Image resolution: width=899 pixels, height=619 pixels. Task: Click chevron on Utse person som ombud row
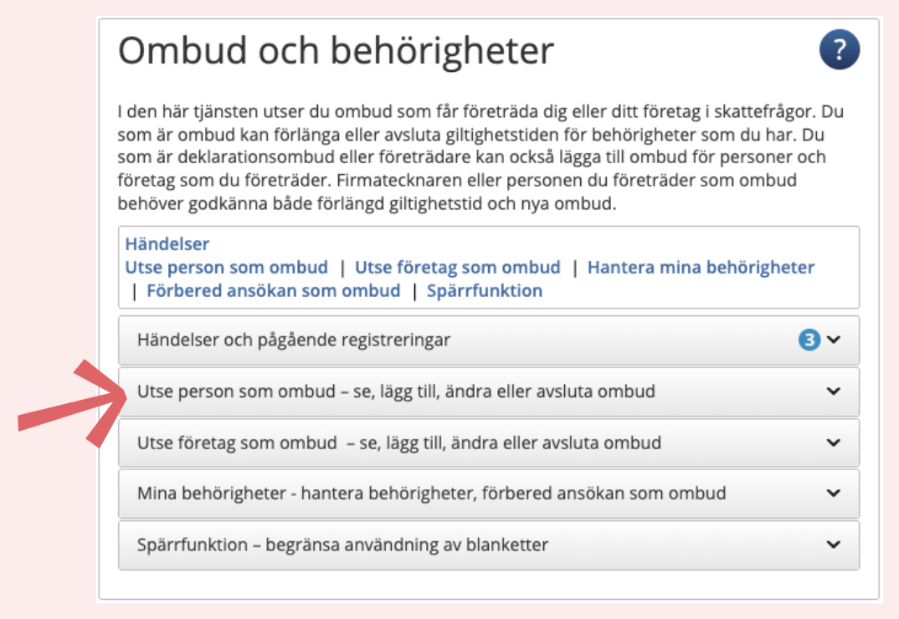[x=834, y=391]
